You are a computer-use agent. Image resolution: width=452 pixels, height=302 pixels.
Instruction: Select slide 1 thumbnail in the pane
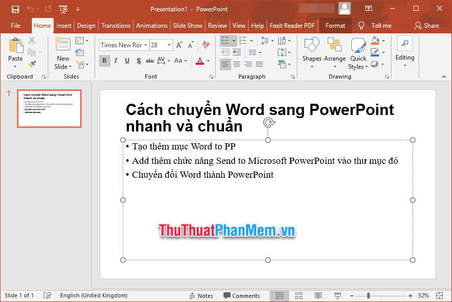pos(49,108)
